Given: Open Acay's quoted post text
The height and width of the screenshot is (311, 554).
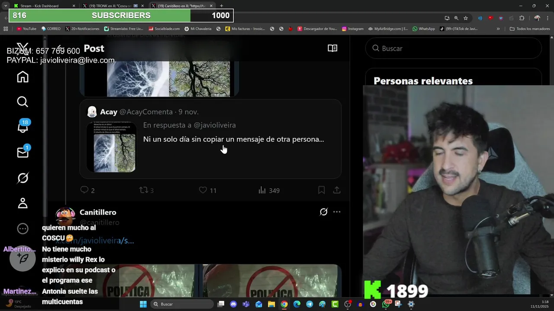Looking at the screenshot, I should click(x=233, y=139).
